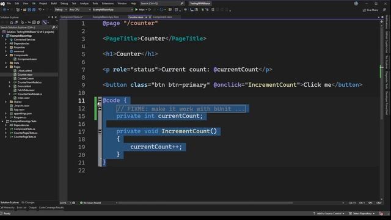The height and width of the screenshot is (220, 391).
Task: Click the green No issues found indicator
Action: 90,203
